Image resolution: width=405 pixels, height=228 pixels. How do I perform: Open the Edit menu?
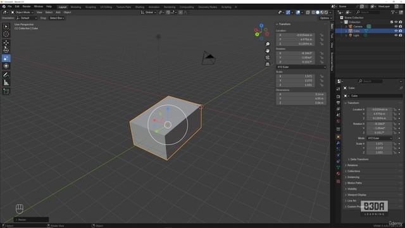tap(17, 6)
